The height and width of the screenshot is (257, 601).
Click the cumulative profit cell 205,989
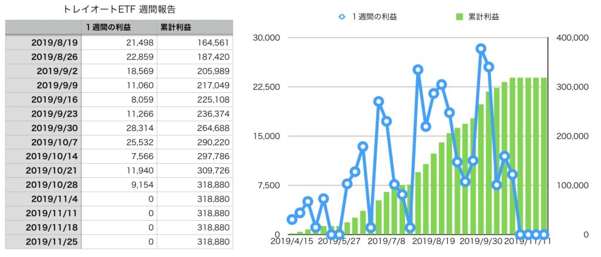(195, 71)
